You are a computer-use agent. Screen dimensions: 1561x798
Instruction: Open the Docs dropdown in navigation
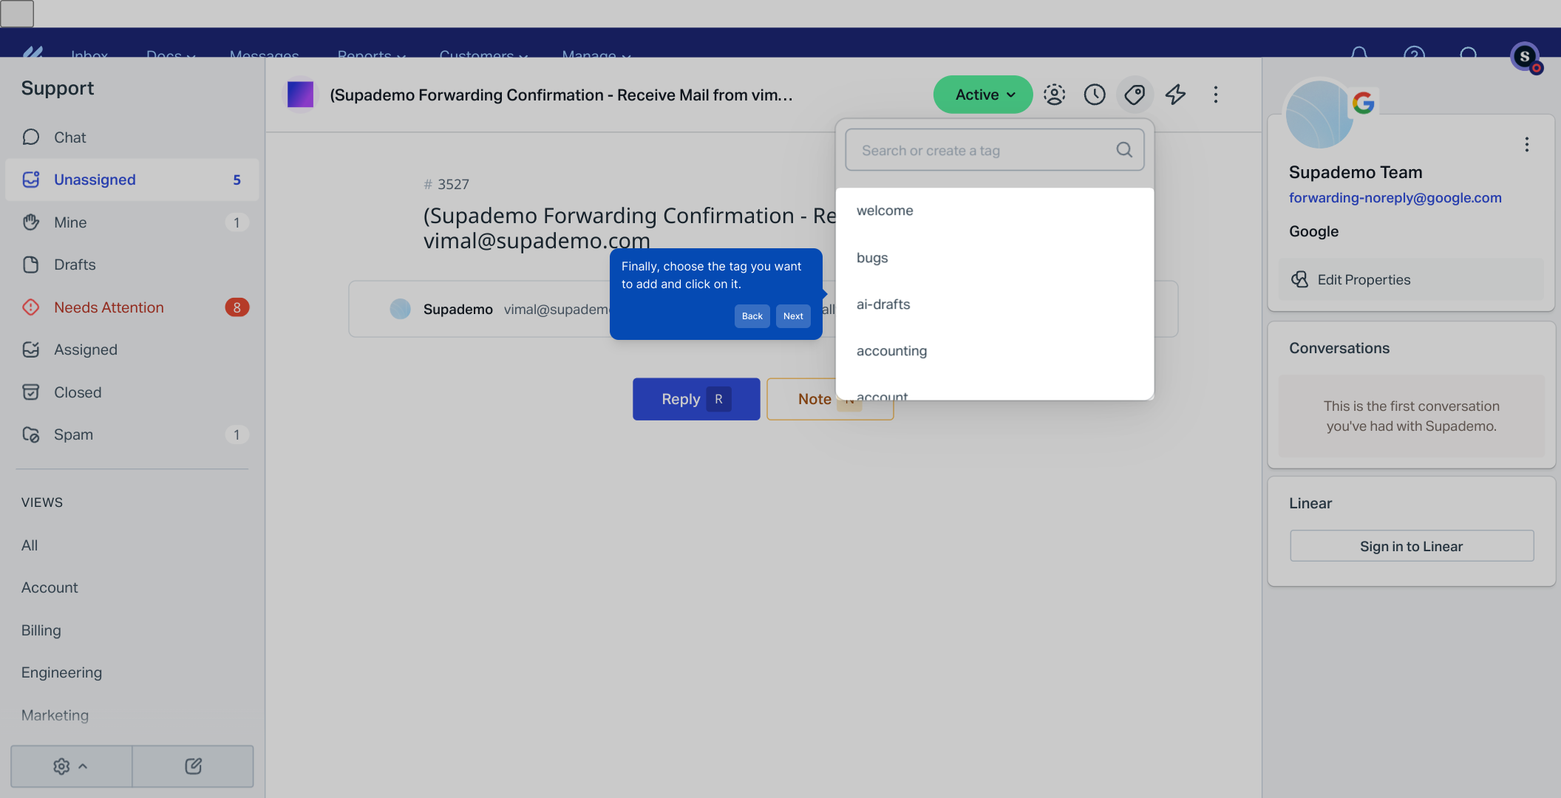click(x=171, y=55)
